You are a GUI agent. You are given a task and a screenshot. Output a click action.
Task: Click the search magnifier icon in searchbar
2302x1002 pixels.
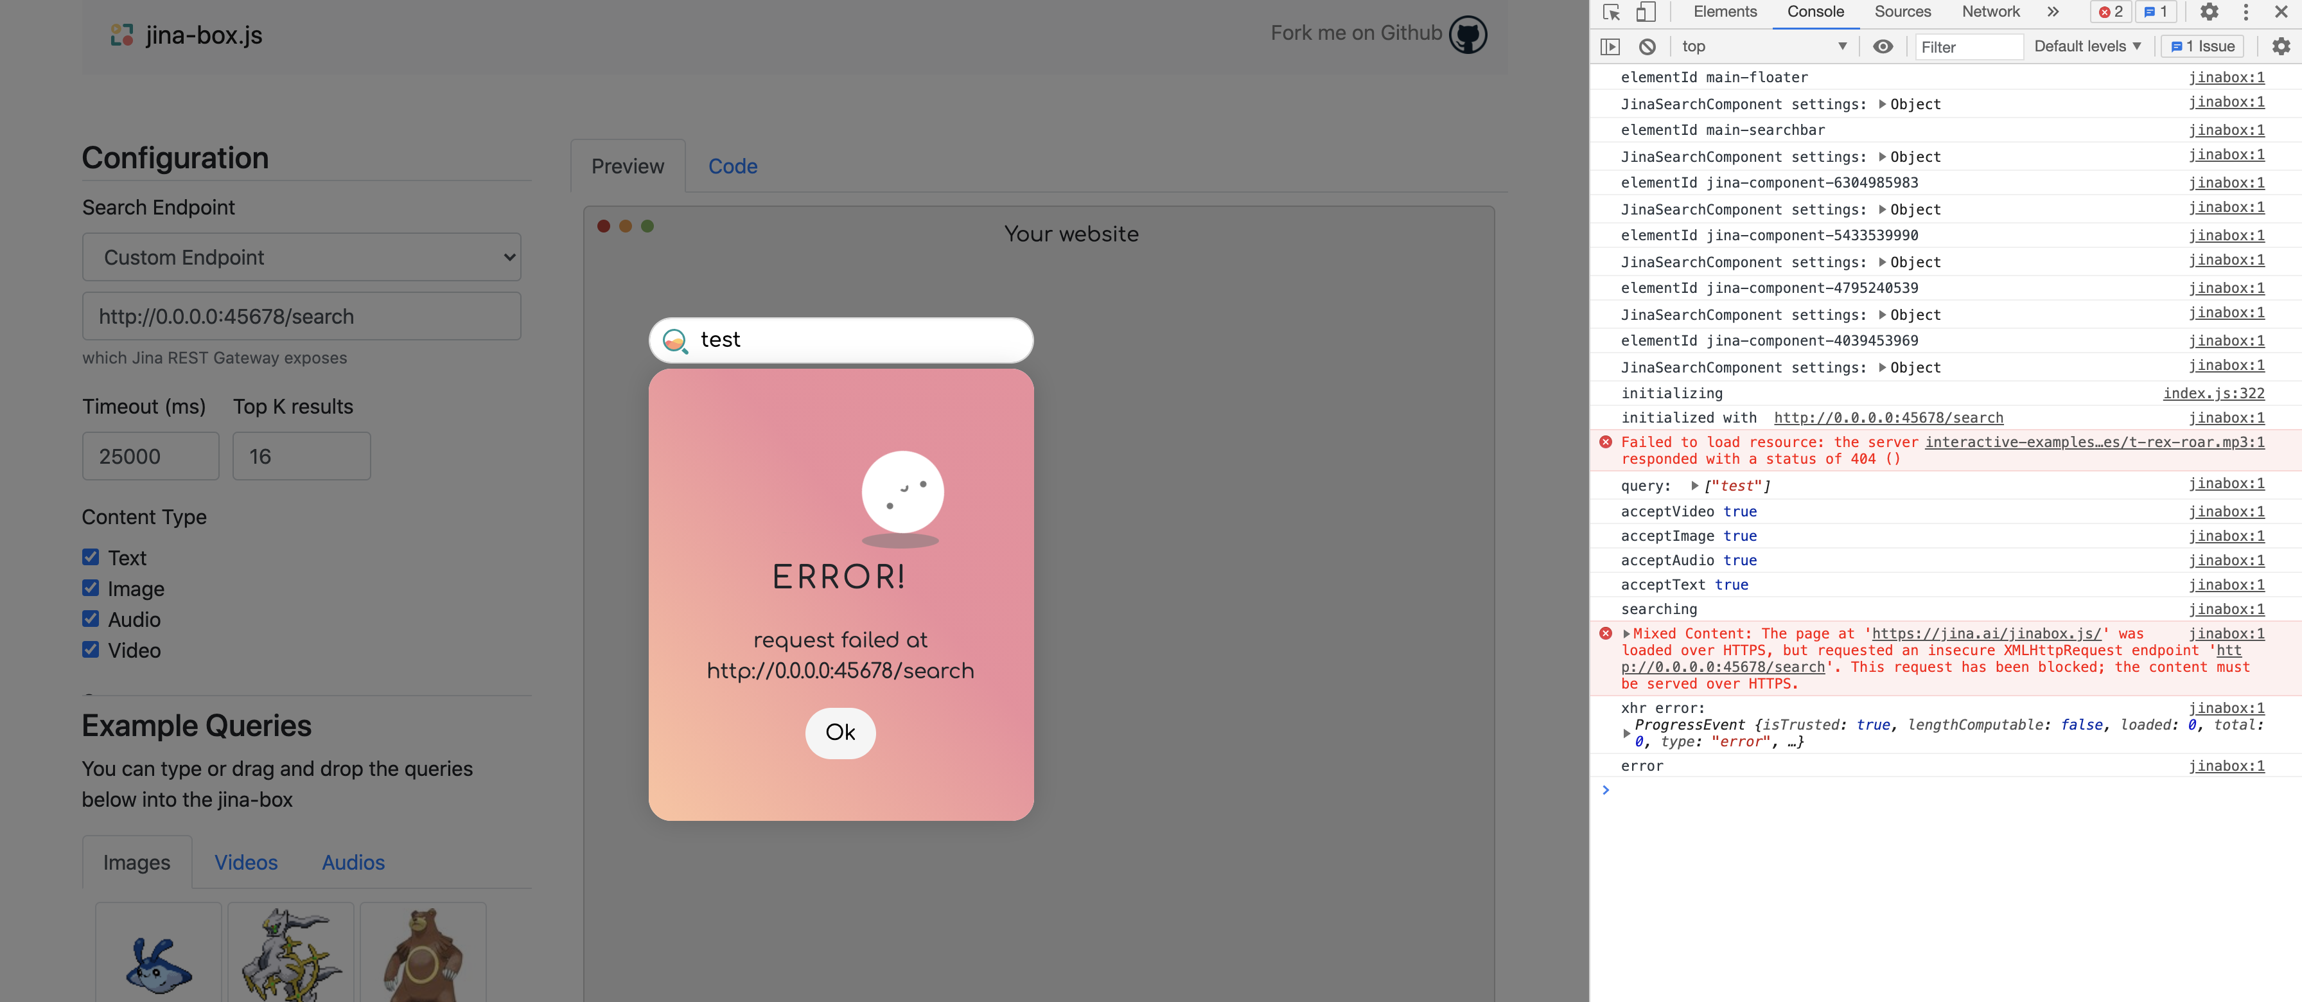tap(674, 340)
